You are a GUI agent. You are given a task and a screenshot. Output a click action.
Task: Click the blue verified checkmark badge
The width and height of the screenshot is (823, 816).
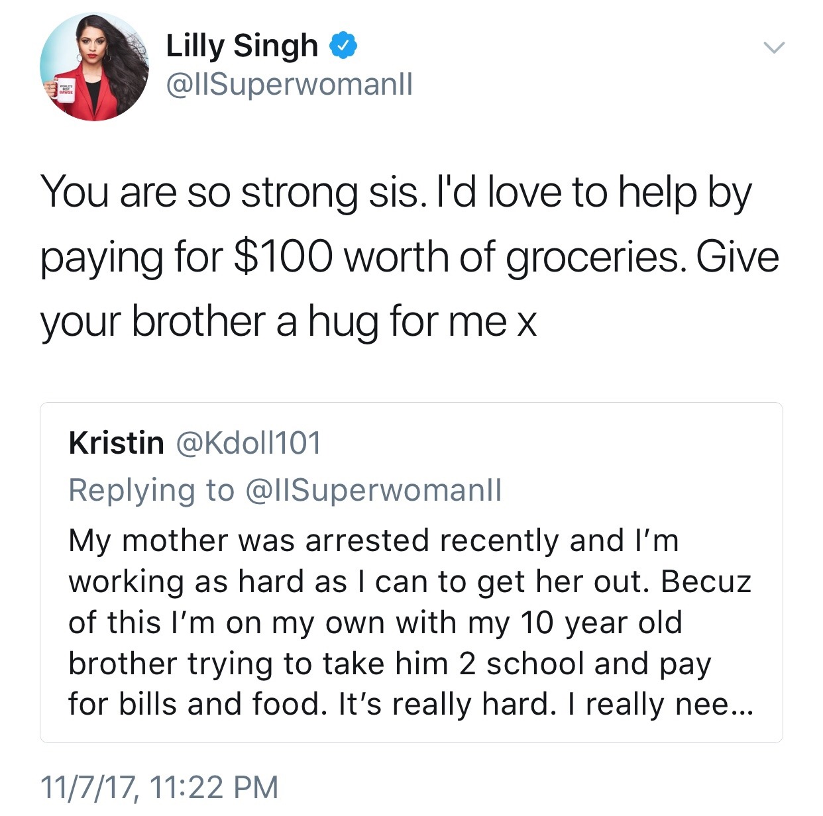(344, 46)
